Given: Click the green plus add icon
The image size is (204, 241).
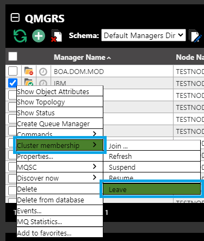Looking at the screenshot, I should tap(39, 36).
